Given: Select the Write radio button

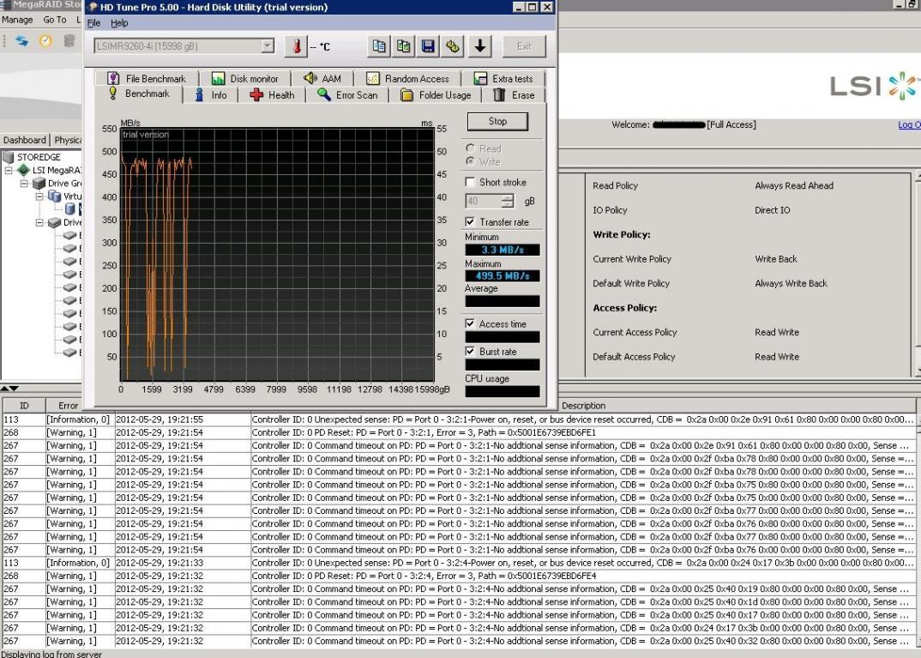Looking at the screenshot, I should (470, 161).
